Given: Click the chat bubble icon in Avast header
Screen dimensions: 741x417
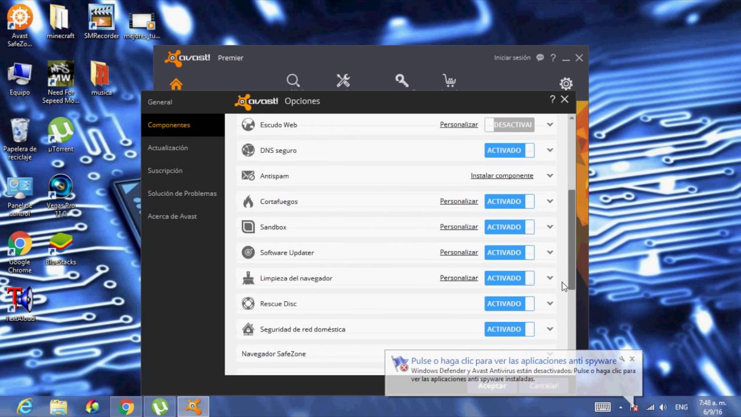Looking at the screenshot, I should [540, 58].
